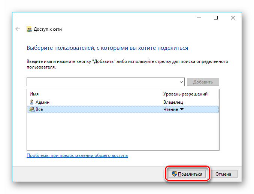This screenshot has width=254, height=194.
Task: Open the Проблемы при предоставлении общего доступа link
Action: click(77, 155)
